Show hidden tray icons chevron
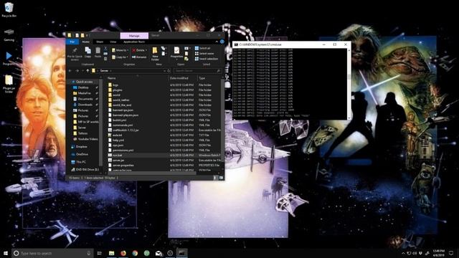459x258 pixels. pos(403,253)
